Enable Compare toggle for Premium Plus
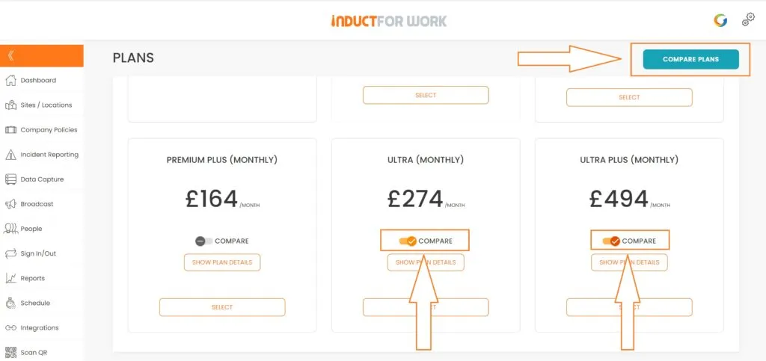 204,241
